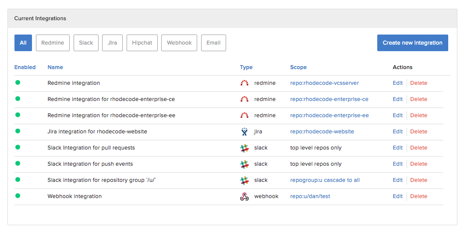This screenshot has width=471, height=237.
Task: Click enabled status dot for Jira integration
Action: click(x=18, y=131)
